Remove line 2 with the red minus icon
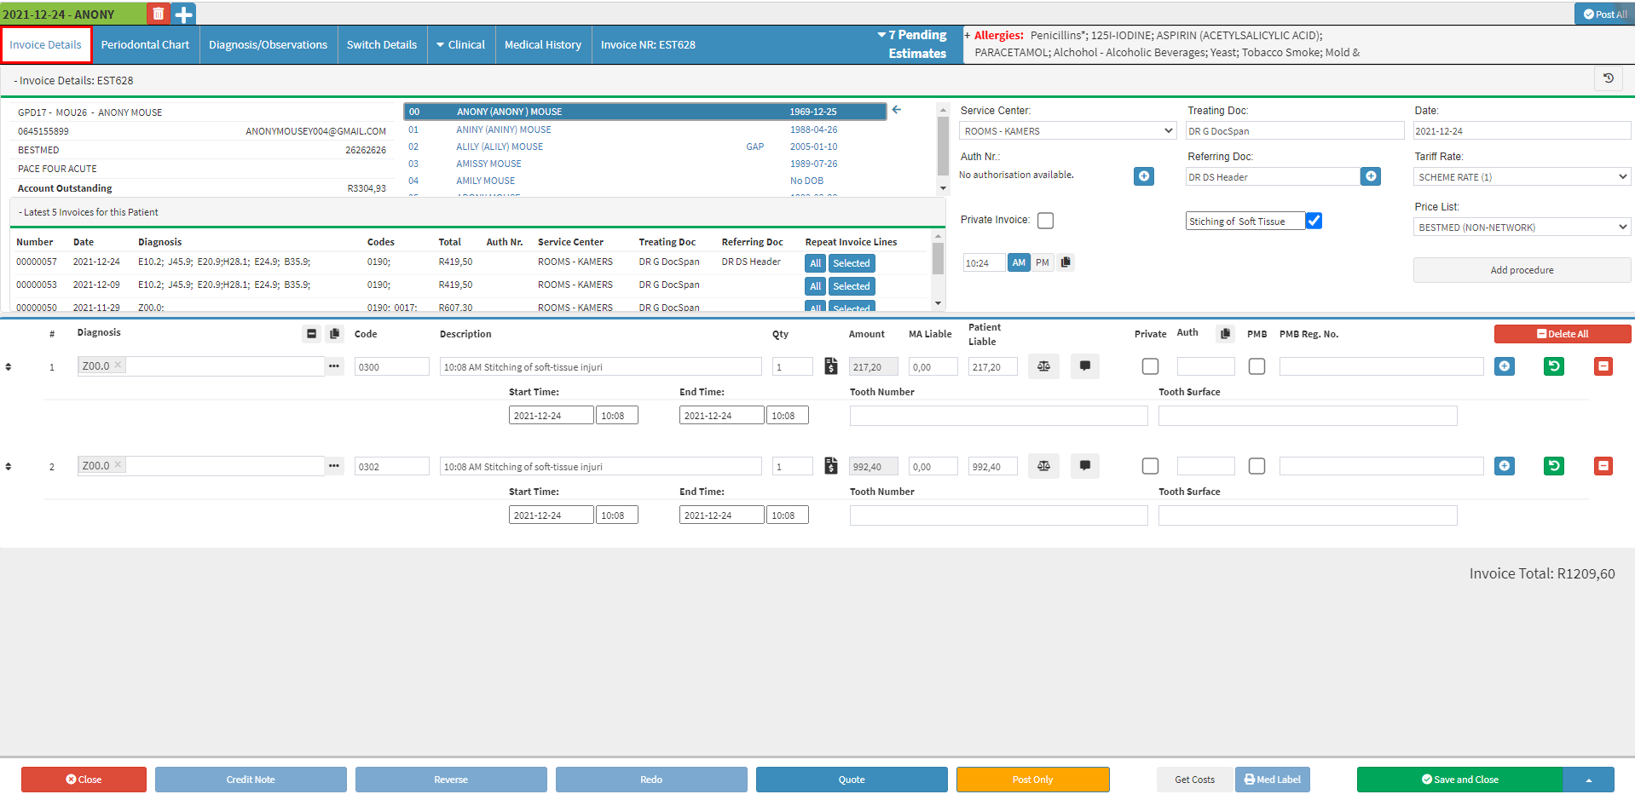 (x=1603, y=466)
